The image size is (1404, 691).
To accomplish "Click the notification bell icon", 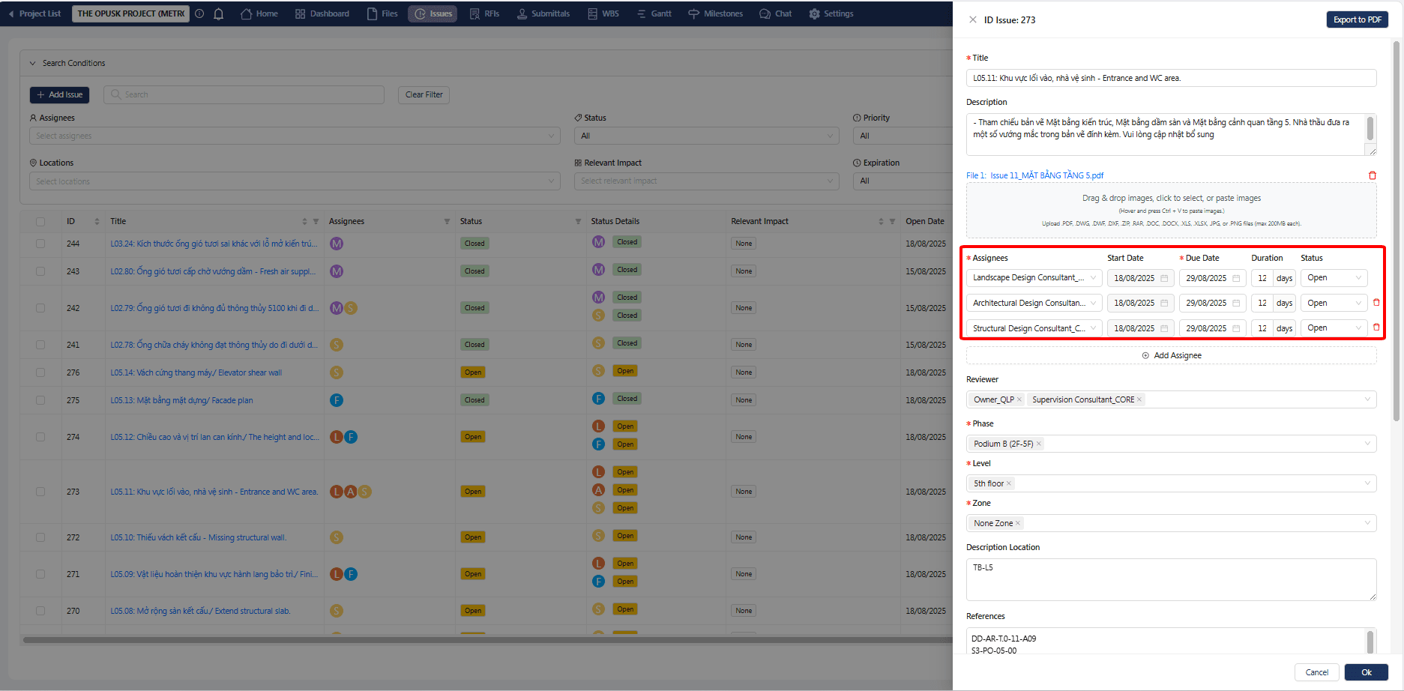I will point(219,13).
